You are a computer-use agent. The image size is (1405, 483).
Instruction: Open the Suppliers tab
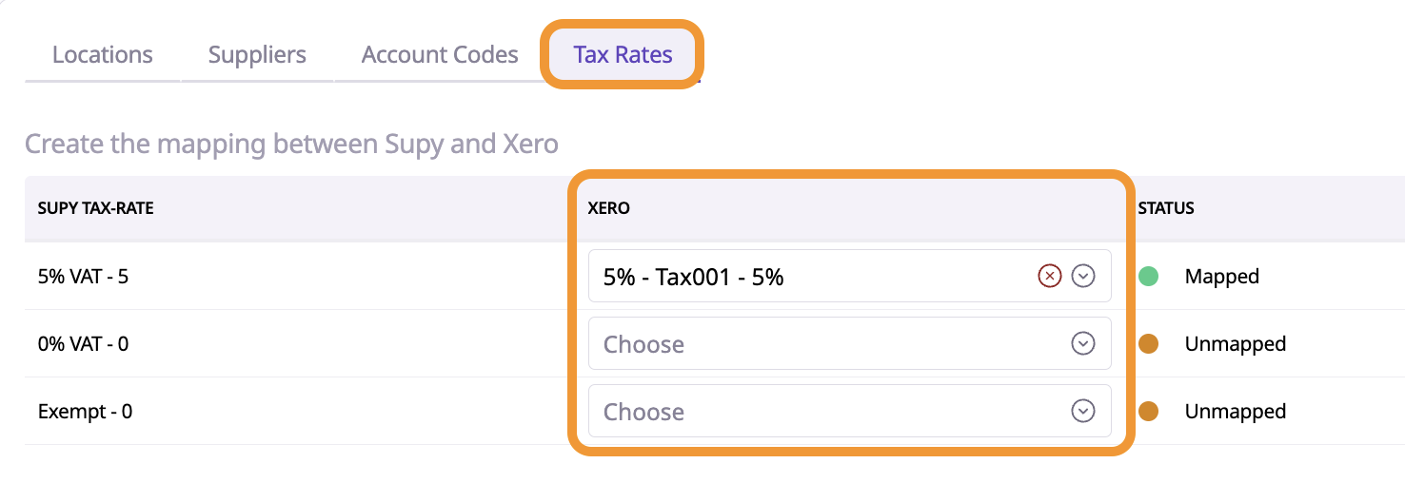pos(257,55)
